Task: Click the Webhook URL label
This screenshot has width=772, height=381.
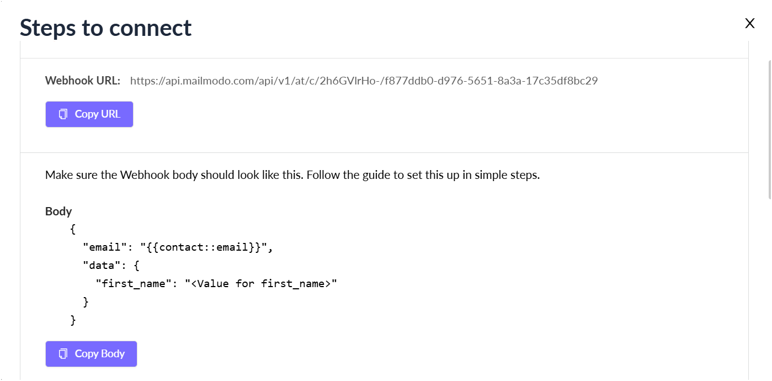Action: pyautogui.click(x=83, y=81)
